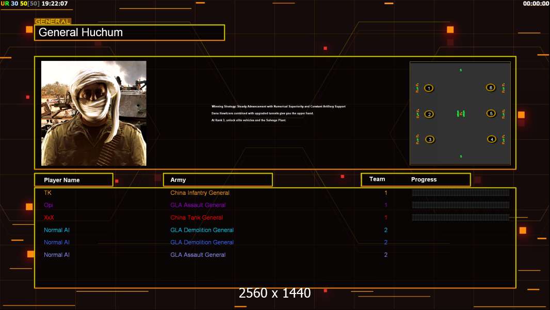Click the GENERAL label above the name
The image size is (550, 310).
pos(53,21)
